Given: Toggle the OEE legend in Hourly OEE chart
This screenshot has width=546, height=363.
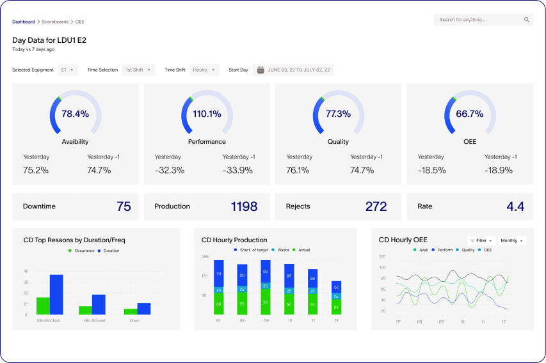Looking at the screenshot, I should 485,250.
